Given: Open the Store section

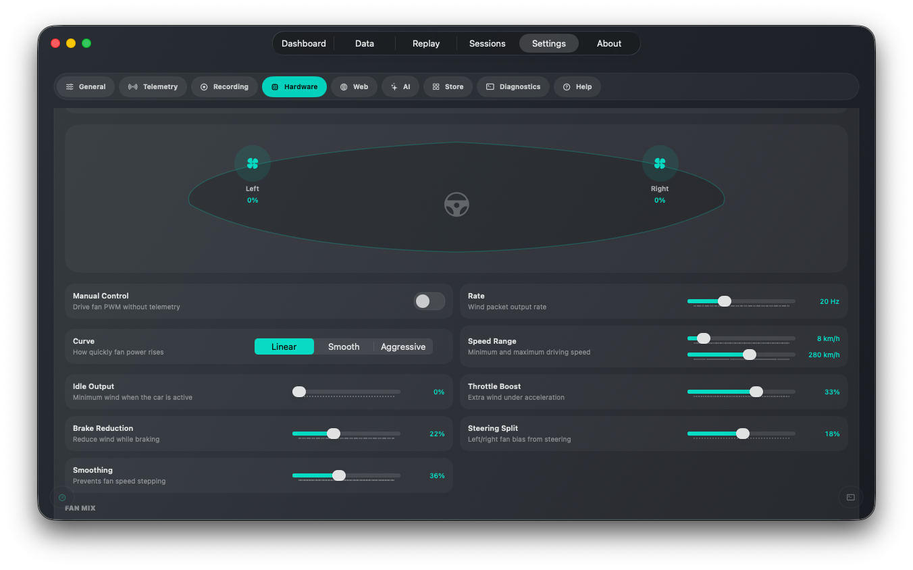Looking at the screenshot, I should [448, 86].
